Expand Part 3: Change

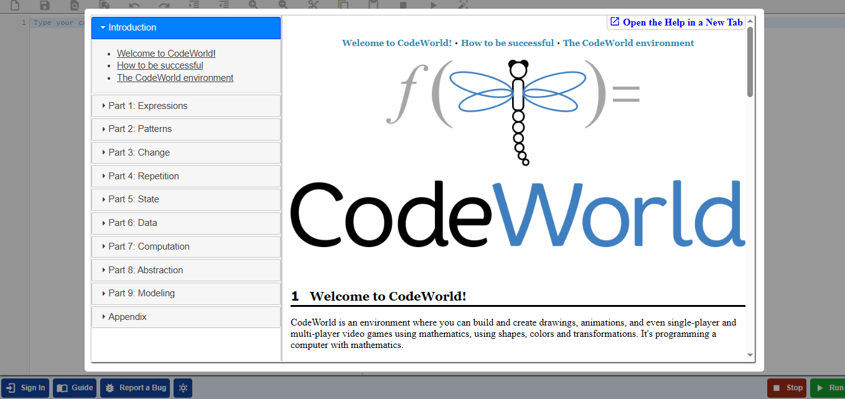click(x=186, y=153)
